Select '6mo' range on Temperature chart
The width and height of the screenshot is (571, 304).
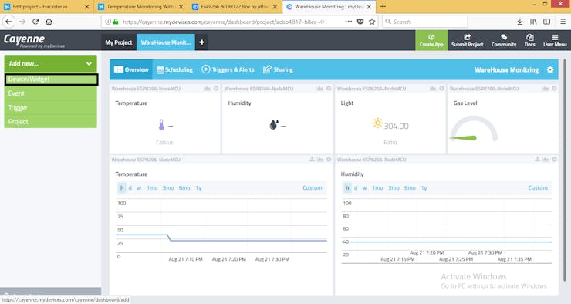184,187
